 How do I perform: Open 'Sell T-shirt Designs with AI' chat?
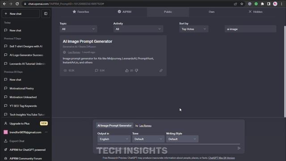[26, 47]
